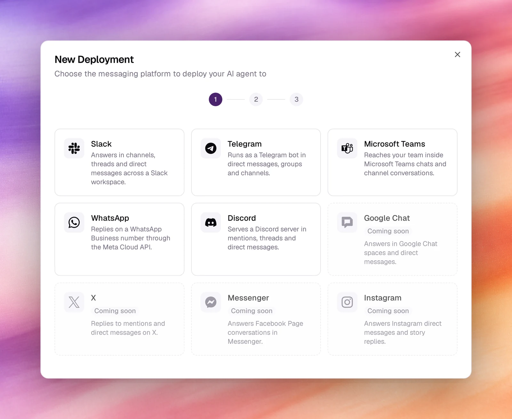Click the WhatsApp logo icon
The image size is (512, 419).
[x=74, y=222]
